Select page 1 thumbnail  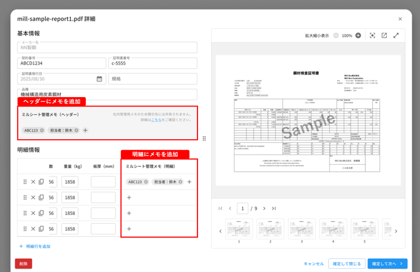(x=239, y=229)
